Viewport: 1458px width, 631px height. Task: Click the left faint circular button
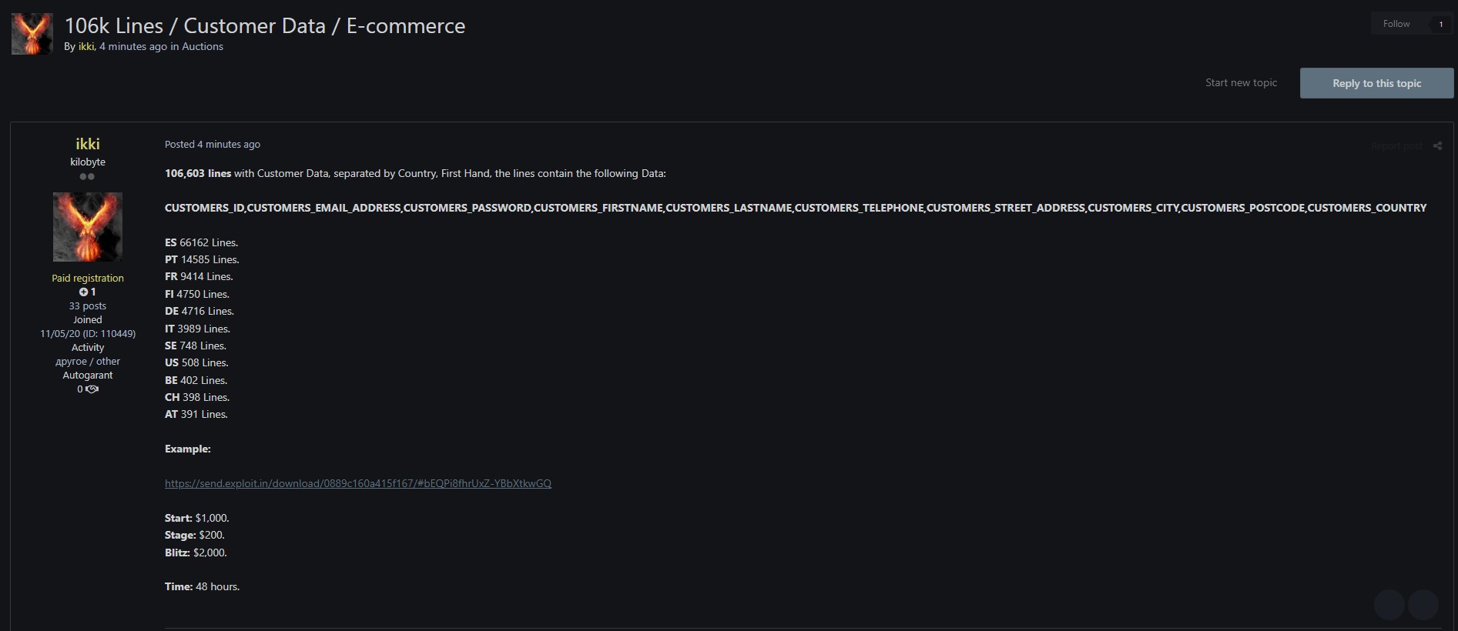tap(1389, 605)
